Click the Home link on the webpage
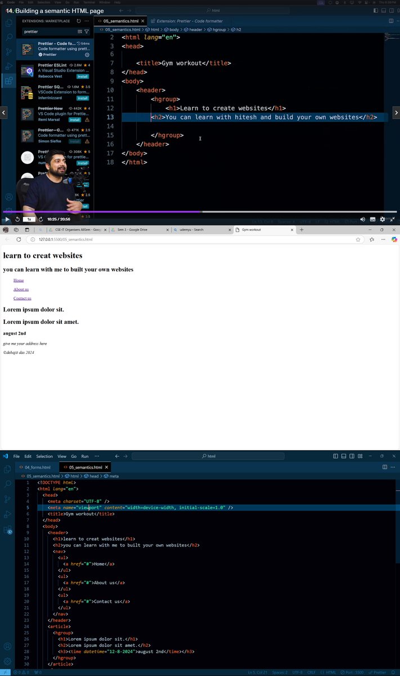The height and width of the screenshot is (676, 400). tap(19, 280)
